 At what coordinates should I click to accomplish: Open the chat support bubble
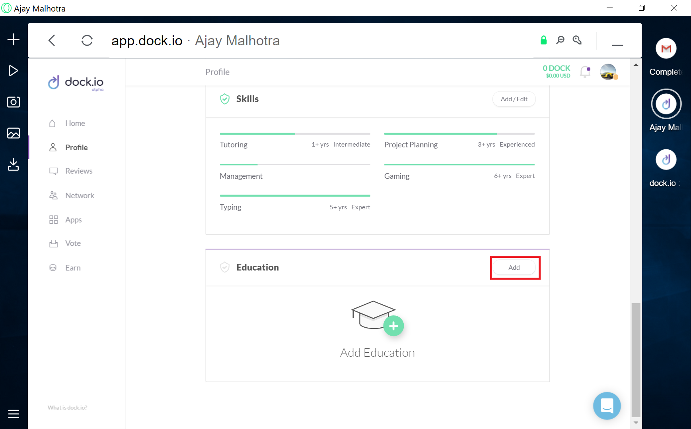coord(607,406)
